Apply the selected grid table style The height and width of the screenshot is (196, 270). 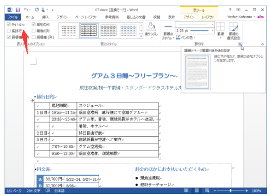(x=89, y=30)
